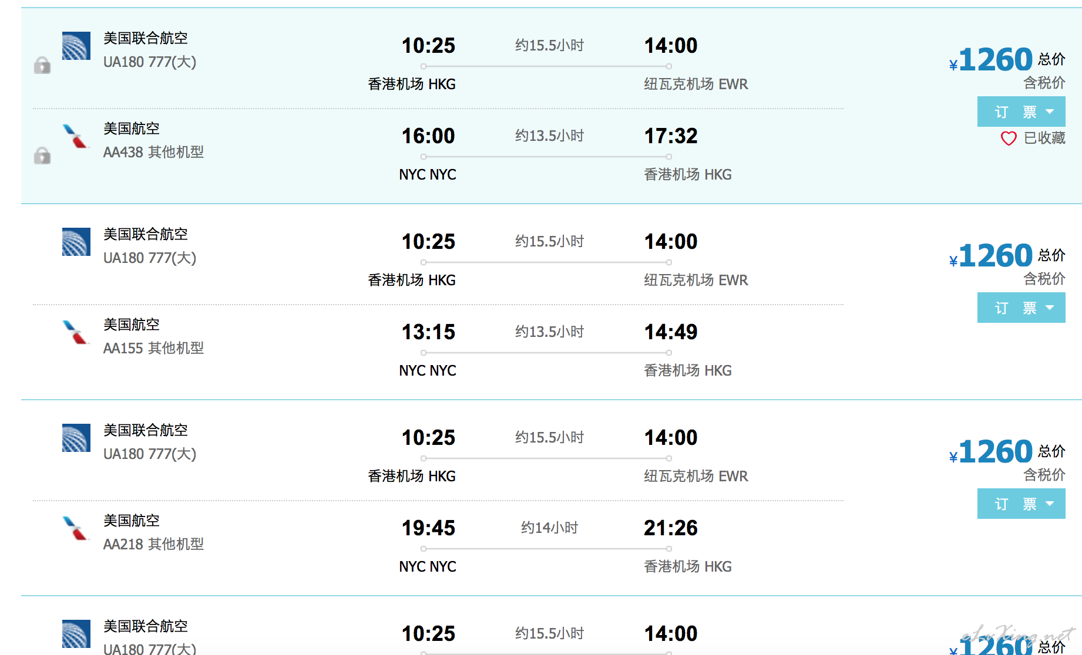Click flight number AA155 其他机型

(x=154, y=348)
